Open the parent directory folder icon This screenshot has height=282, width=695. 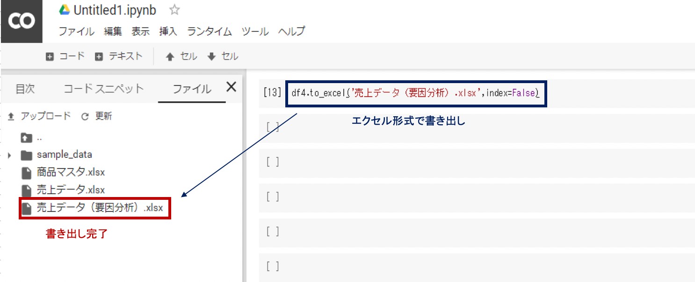[26, 137]
